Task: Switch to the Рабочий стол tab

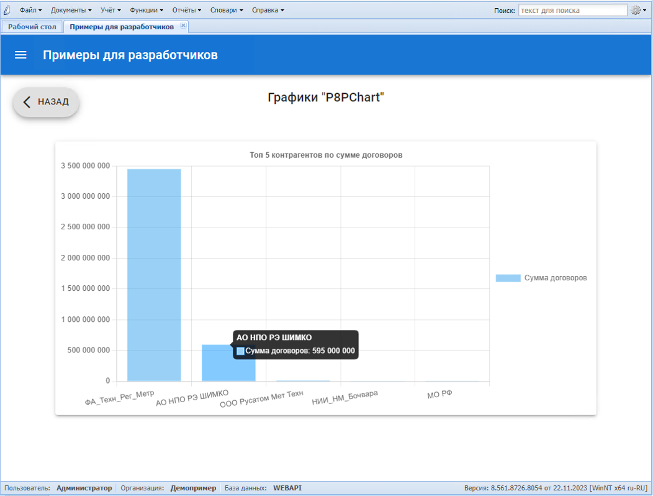Action: coord(31,27)
